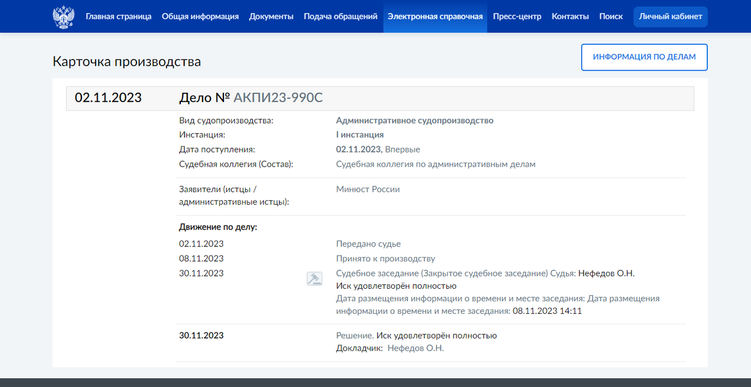
Task: Open Подача обращений menu
Action: tap(340, 17)
